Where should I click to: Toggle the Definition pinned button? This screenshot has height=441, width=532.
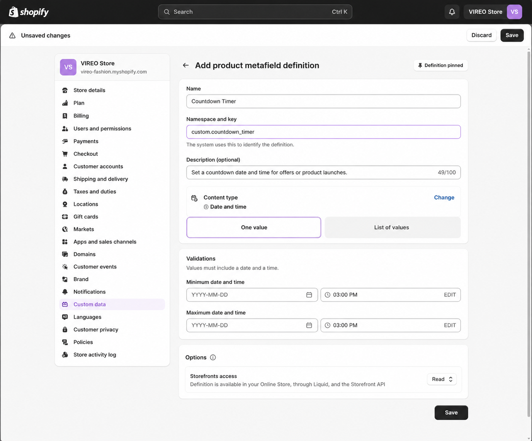click(440, 65)
